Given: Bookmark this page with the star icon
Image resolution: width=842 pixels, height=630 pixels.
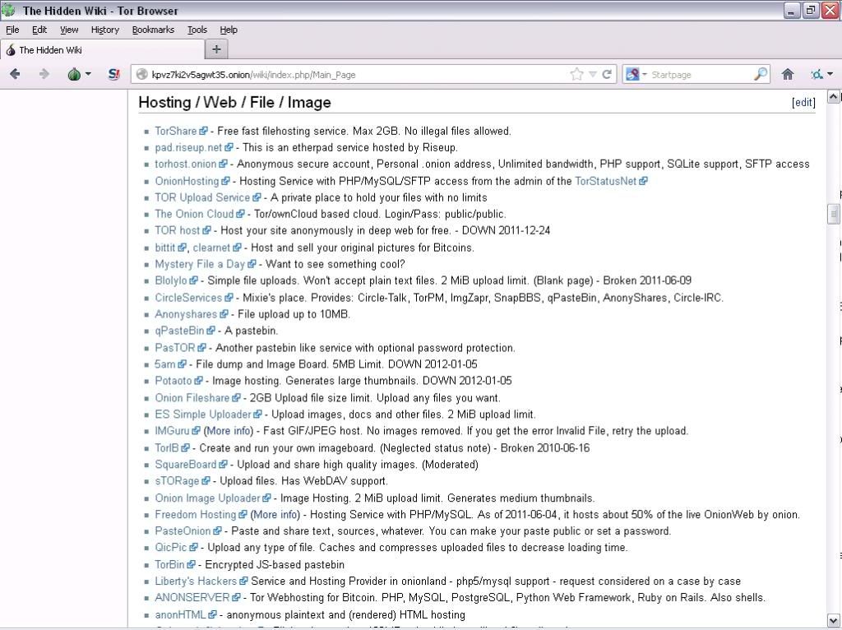Looking at the screenshot, I should 576,74.
